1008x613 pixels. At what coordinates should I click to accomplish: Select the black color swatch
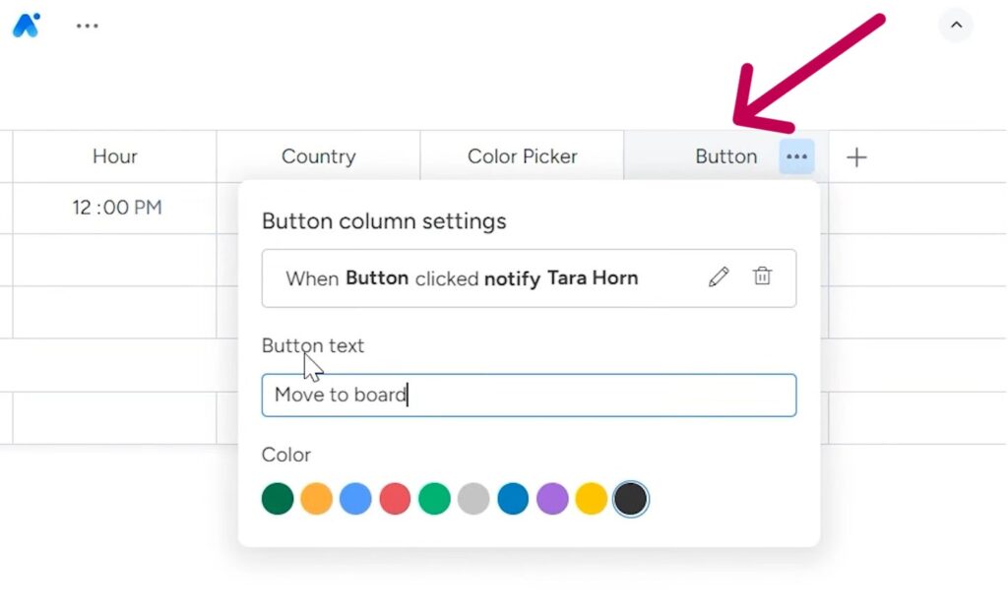click(631, 499)
